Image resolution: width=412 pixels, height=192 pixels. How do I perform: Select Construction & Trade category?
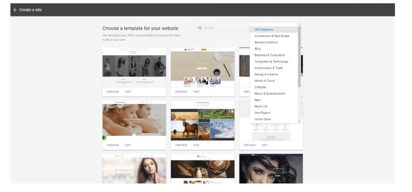click(x=274, y=68)
